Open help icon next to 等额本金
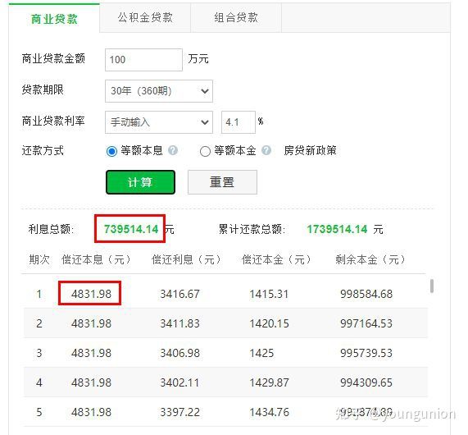 tap(266, 150)
